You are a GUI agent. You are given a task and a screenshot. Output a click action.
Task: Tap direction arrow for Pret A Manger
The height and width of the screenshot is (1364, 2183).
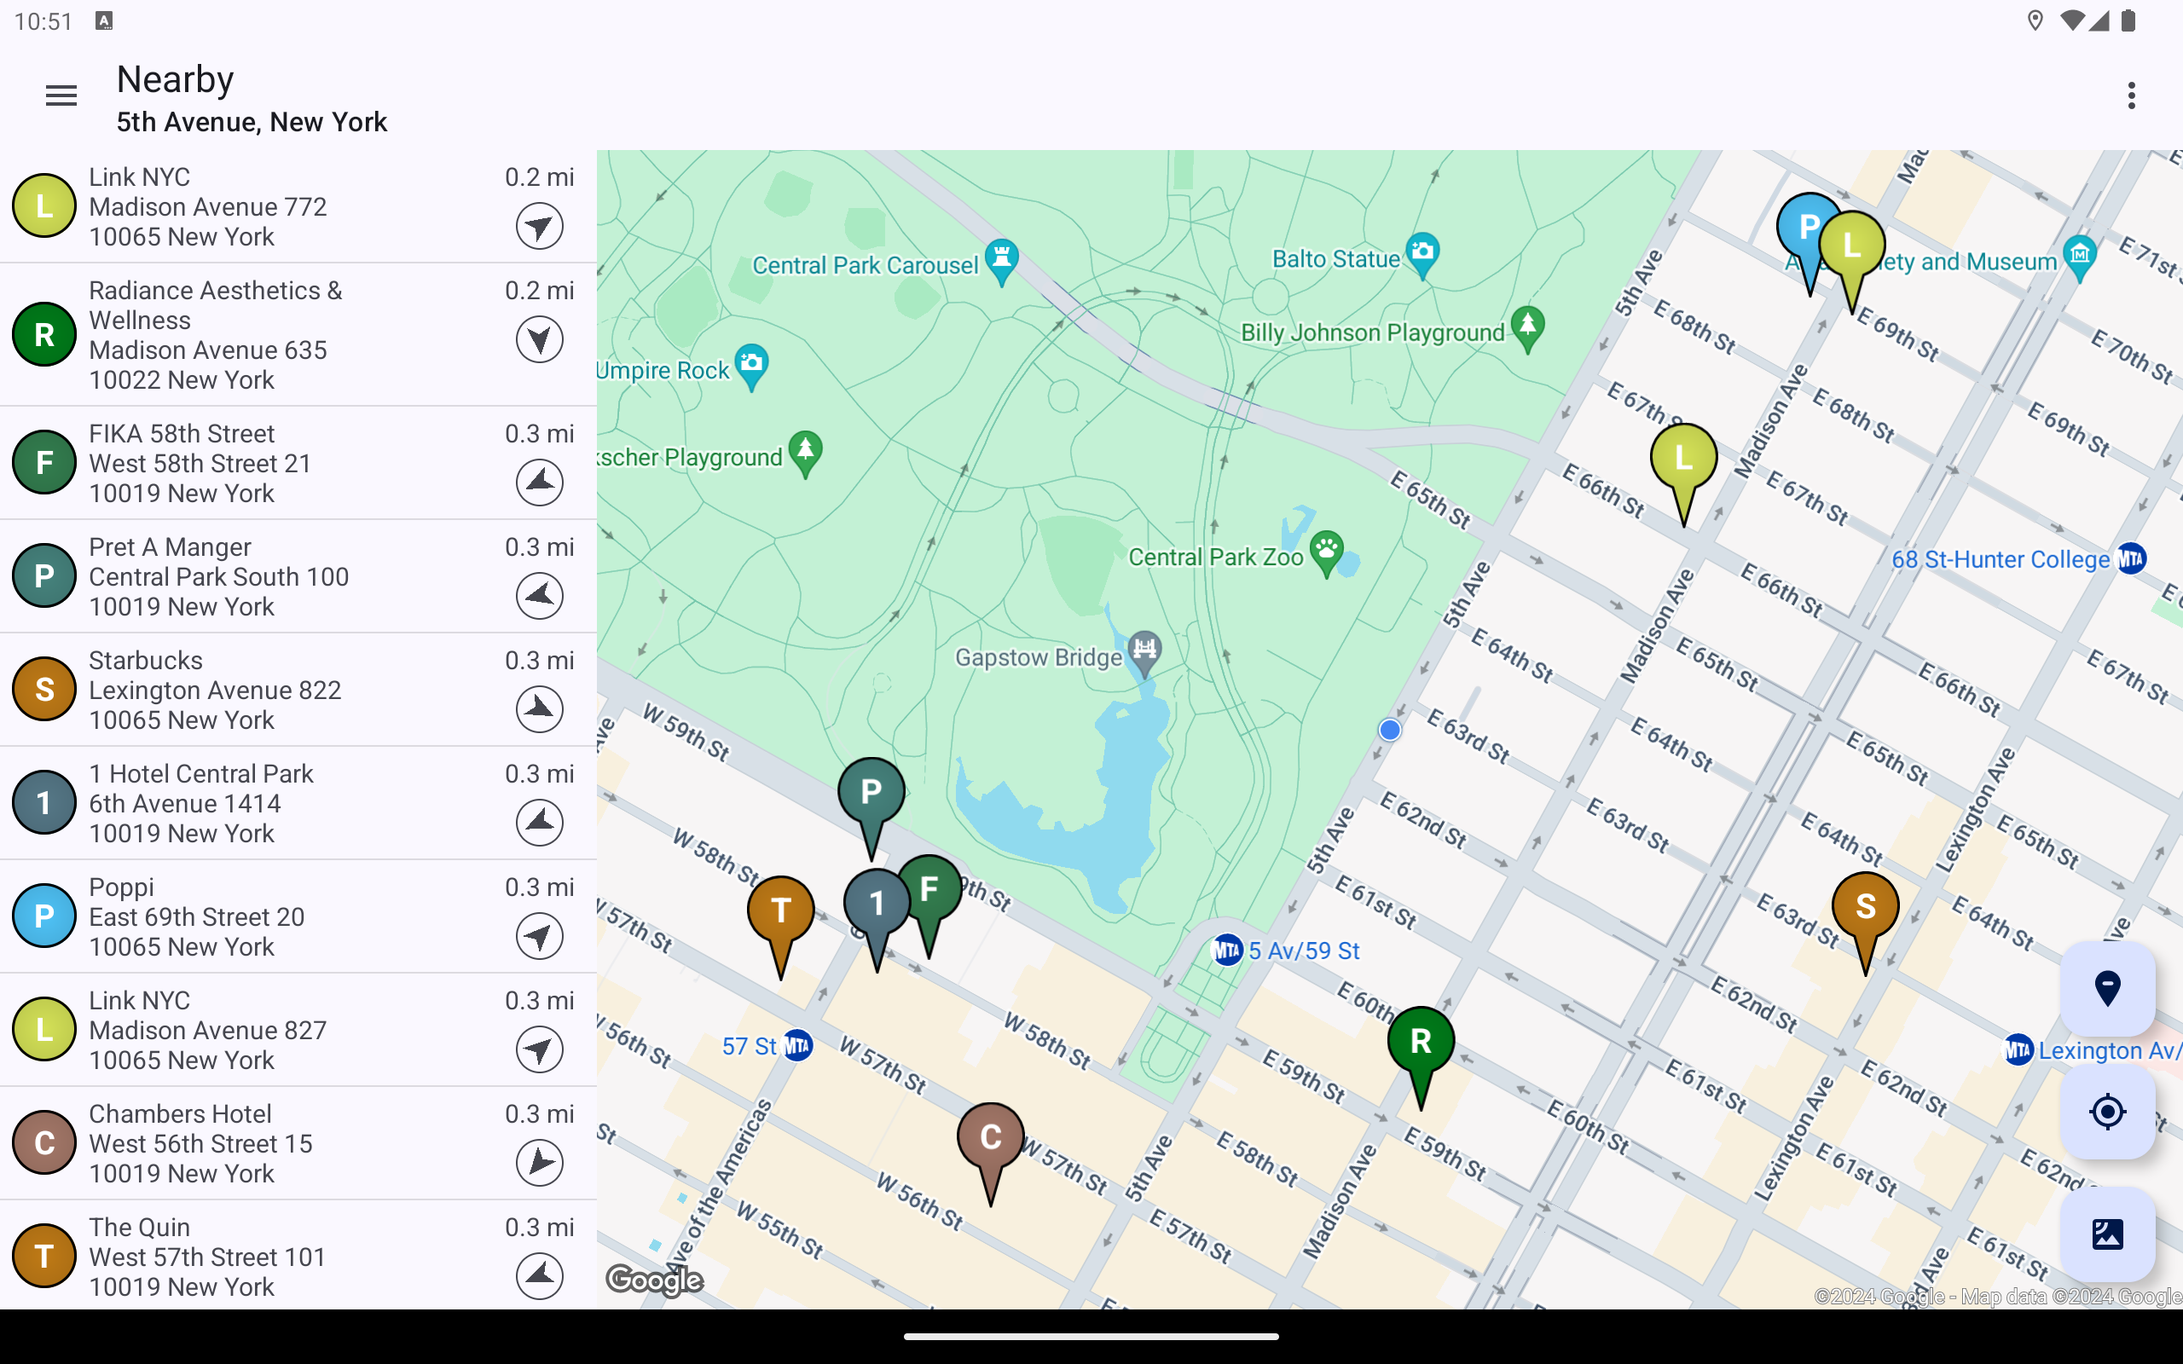[x=540, y=596]
